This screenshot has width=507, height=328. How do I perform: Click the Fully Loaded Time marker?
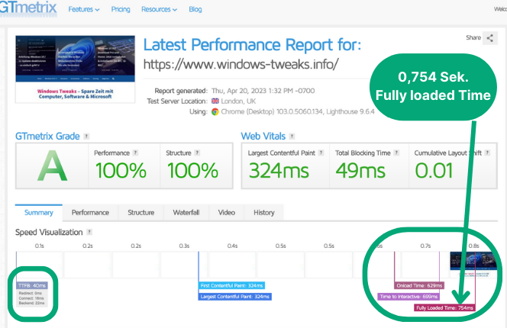click(444, 308)
